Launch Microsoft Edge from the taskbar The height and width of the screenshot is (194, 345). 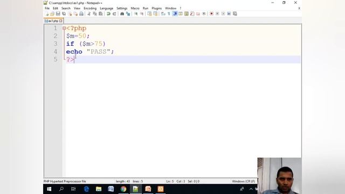86,189
